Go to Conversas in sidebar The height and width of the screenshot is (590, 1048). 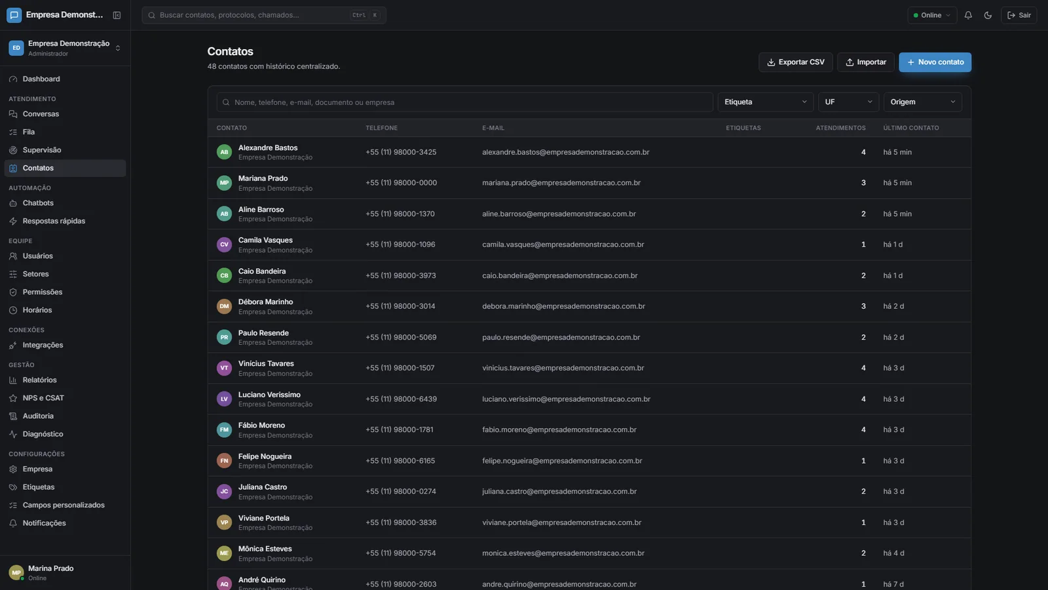coord(65,114)
